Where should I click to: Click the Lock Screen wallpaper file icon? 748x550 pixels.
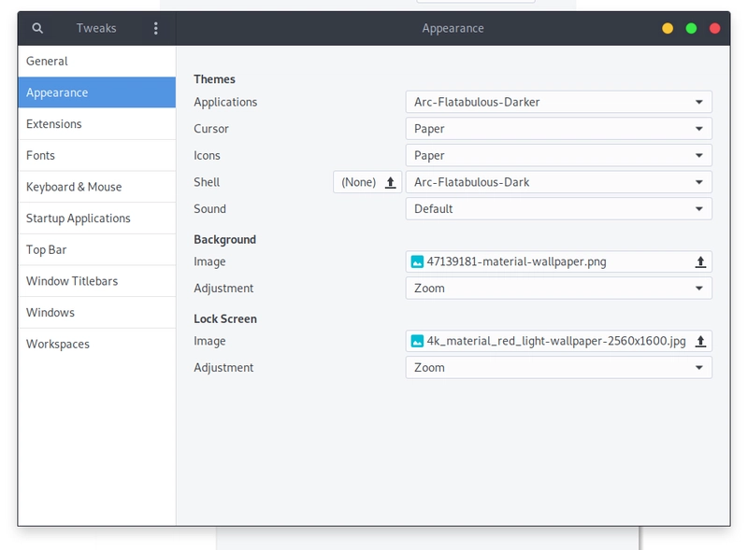(x=417, y=341)
